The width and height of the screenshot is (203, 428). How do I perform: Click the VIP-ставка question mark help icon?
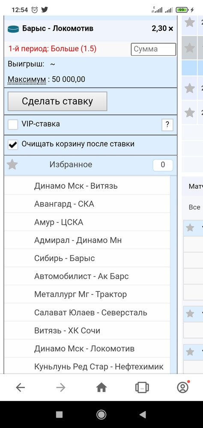[x=167, y=125]
